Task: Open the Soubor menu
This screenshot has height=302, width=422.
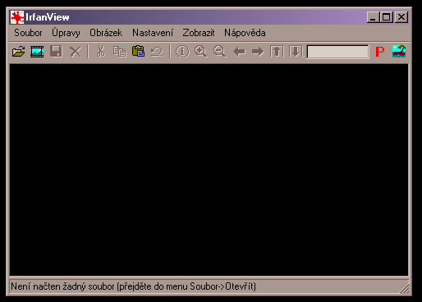Action: pos(28,33)
